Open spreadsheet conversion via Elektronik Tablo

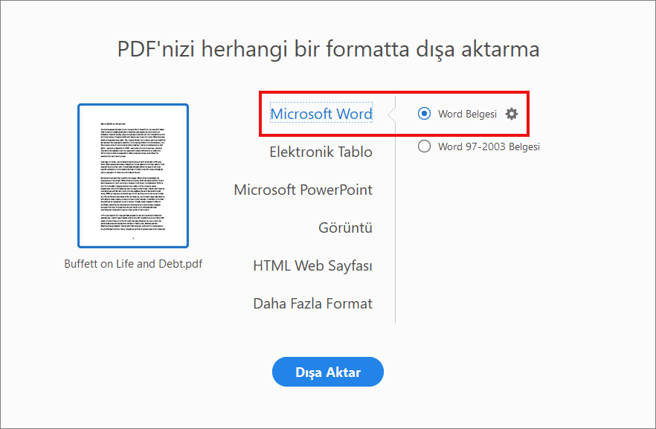coord(321,152)
